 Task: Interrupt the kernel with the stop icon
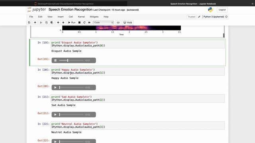pos(79,23)
